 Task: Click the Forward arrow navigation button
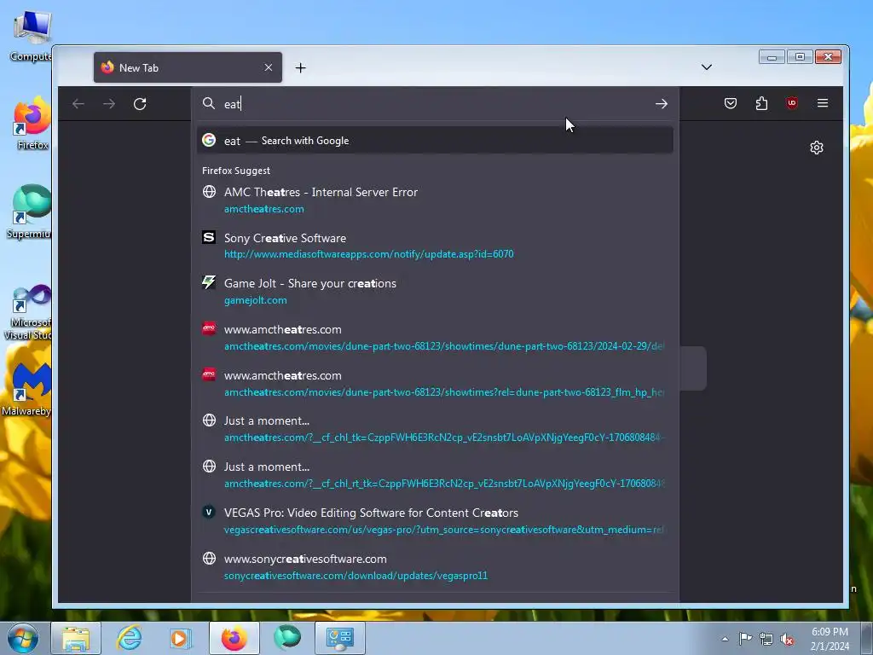tap(109, 103)
